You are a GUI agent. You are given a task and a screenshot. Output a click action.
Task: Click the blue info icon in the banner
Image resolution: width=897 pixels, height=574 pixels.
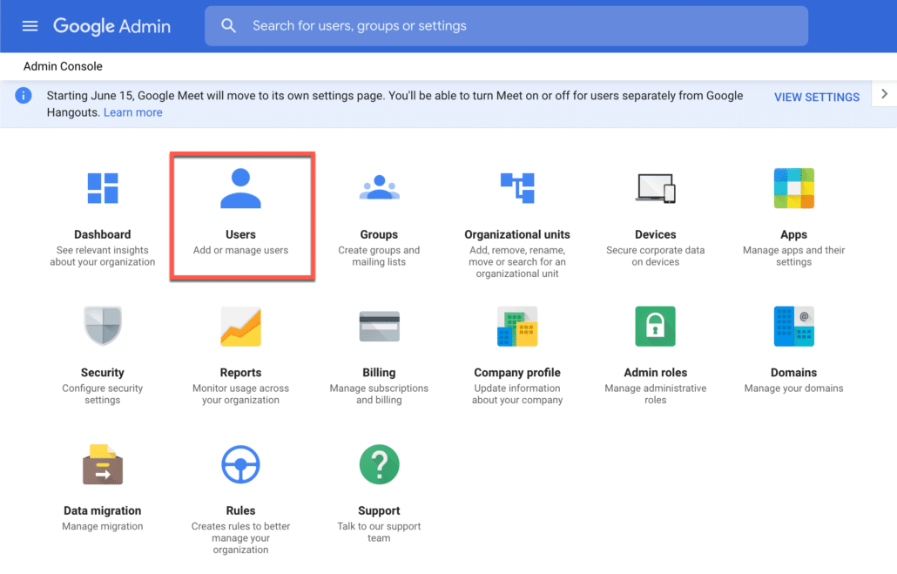[24, 96]
